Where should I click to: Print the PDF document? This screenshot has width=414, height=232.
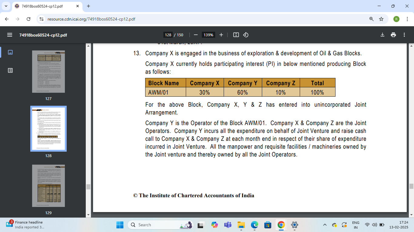(x=393, y=35)
